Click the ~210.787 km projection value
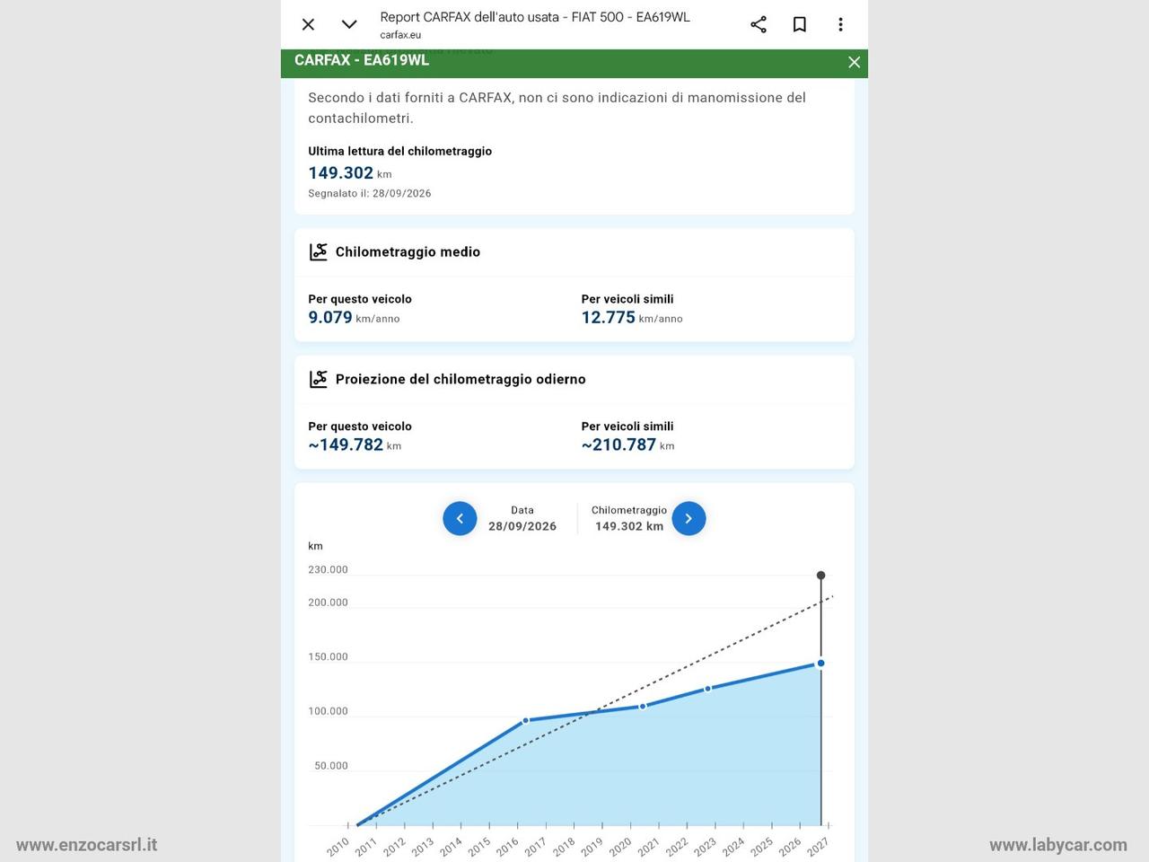Screen dimensions: 1149x862 [x=627, y=444]
